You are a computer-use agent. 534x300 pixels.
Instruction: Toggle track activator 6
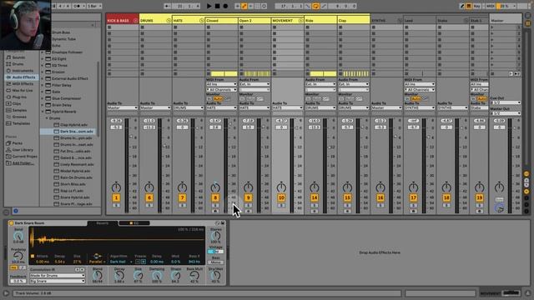pyautogui.click(x=149, y=197)
